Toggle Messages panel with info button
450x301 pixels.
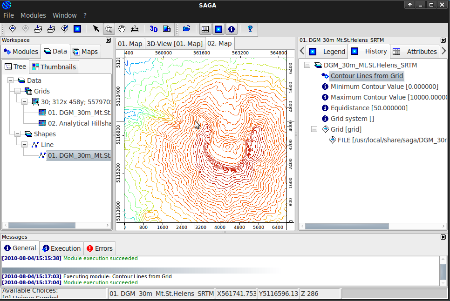[232, 29]
